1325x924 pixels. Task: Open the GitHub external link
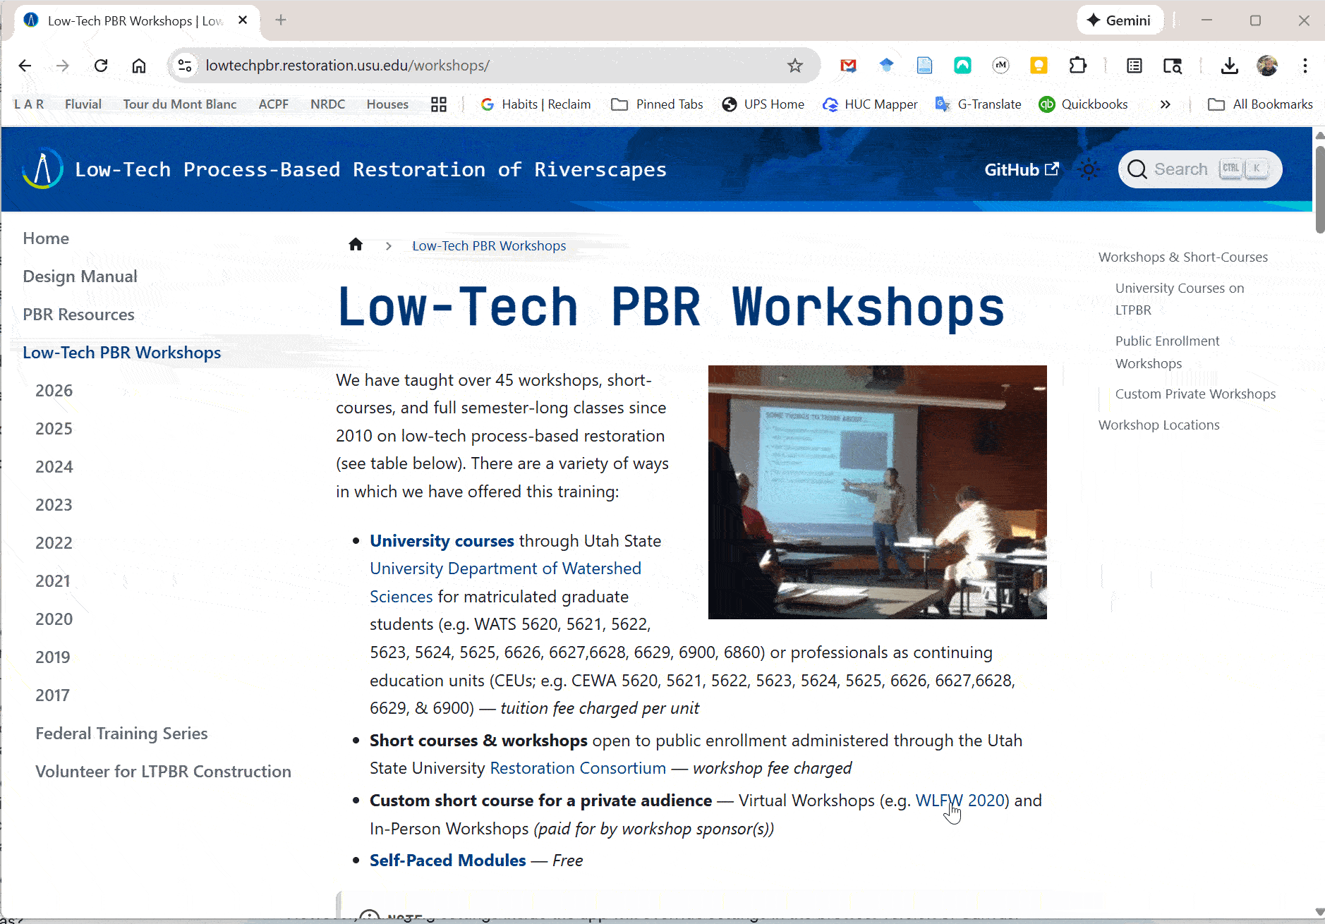1021,170
